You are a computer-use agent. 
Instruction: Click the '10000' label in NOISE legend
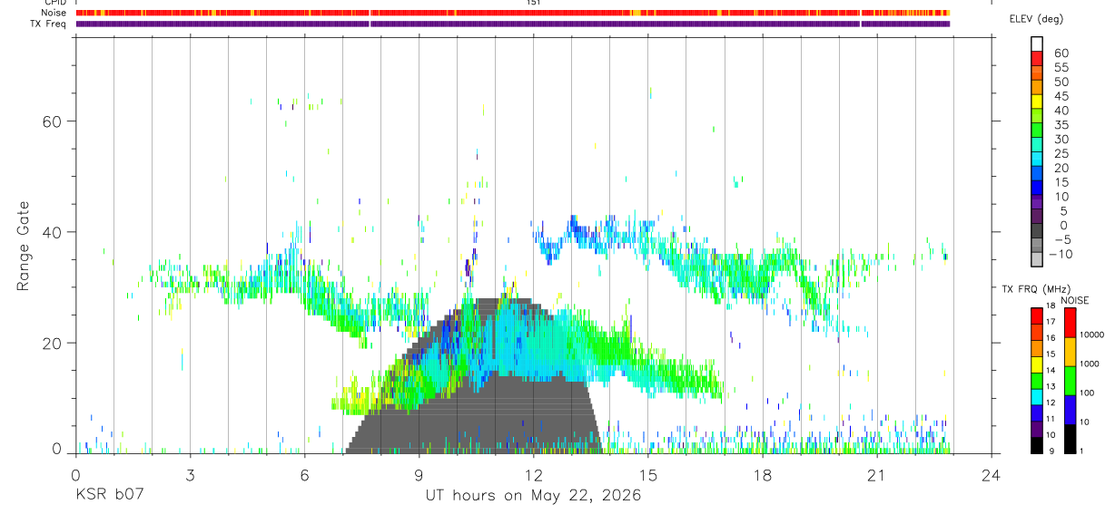pyautogui.click(x=1091, y=335)
